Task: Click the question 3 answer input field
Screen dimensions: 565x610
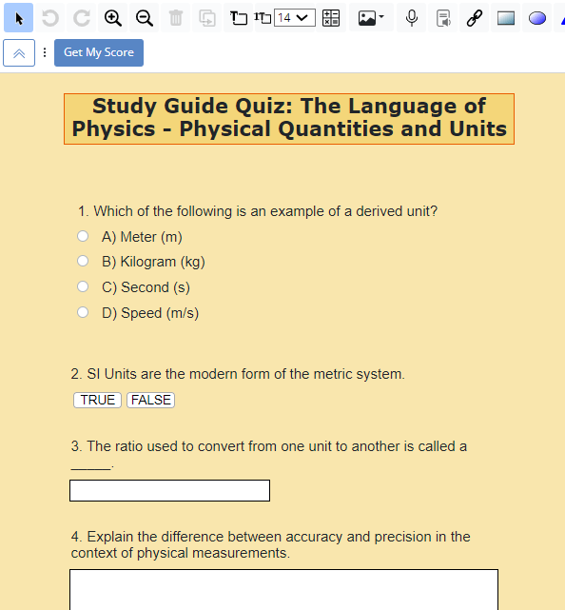Action: 169,490
